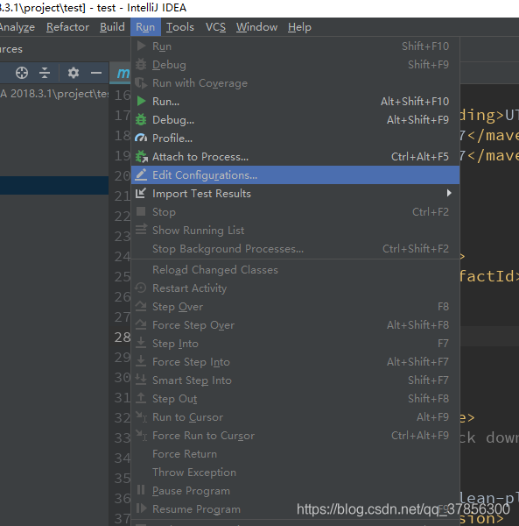Click green bug icon beside Debug...
The image size is (519, 526).
click(x=141, y=119)
